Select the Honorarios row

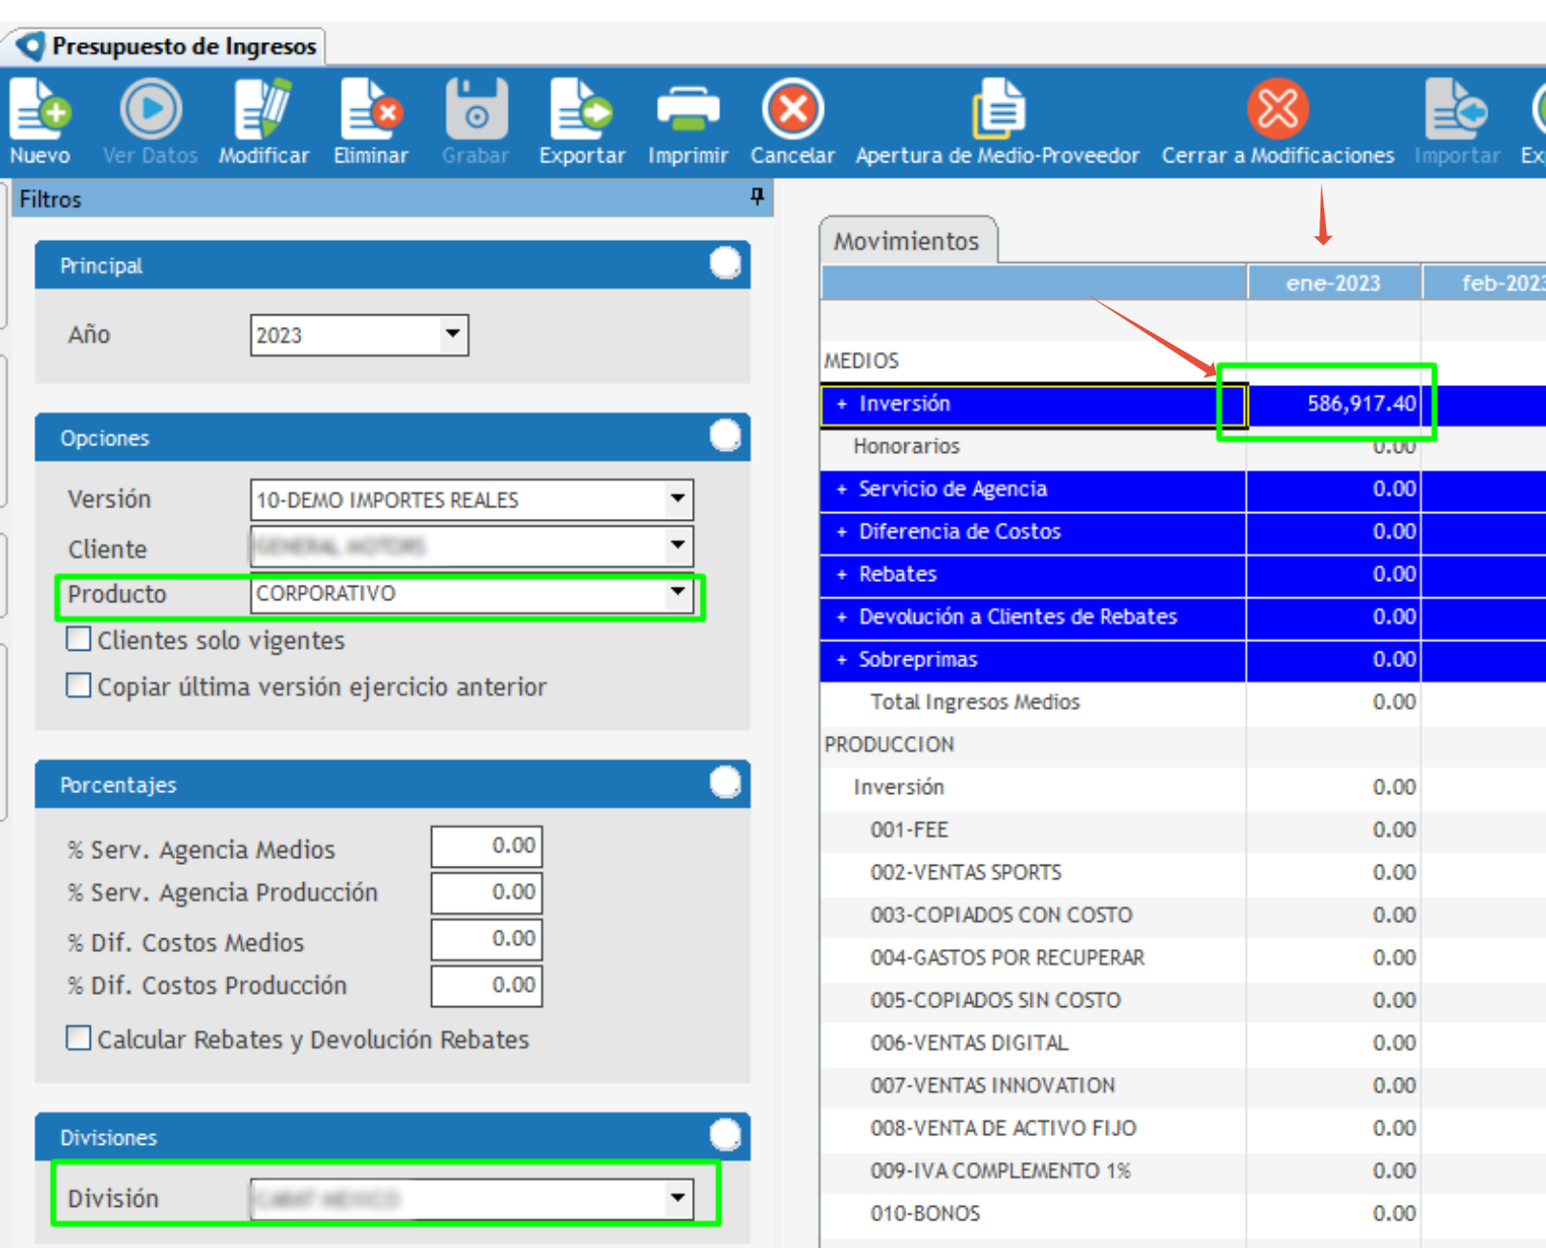1183,446
